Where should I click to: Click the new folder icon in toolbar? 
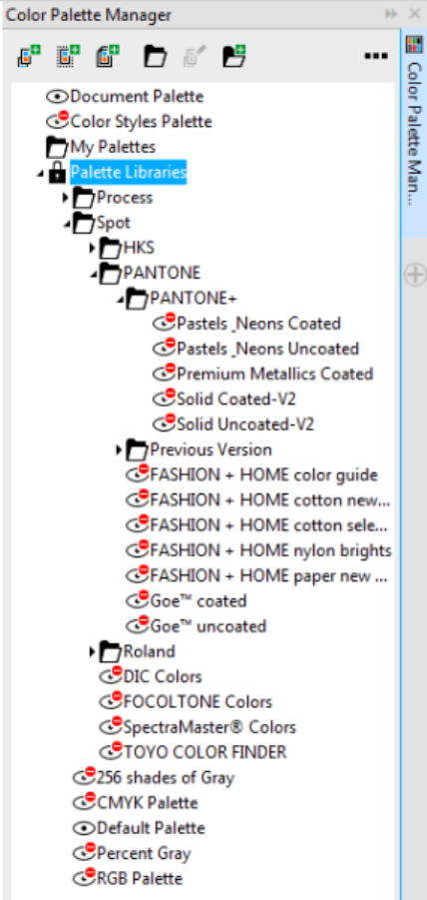click(x=233, y=56)
